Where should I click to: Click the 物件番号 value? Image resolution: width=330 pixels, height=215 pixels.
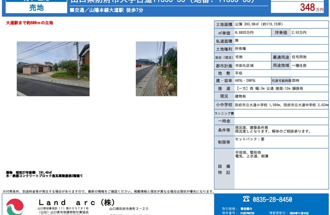(x=247, y=213)
